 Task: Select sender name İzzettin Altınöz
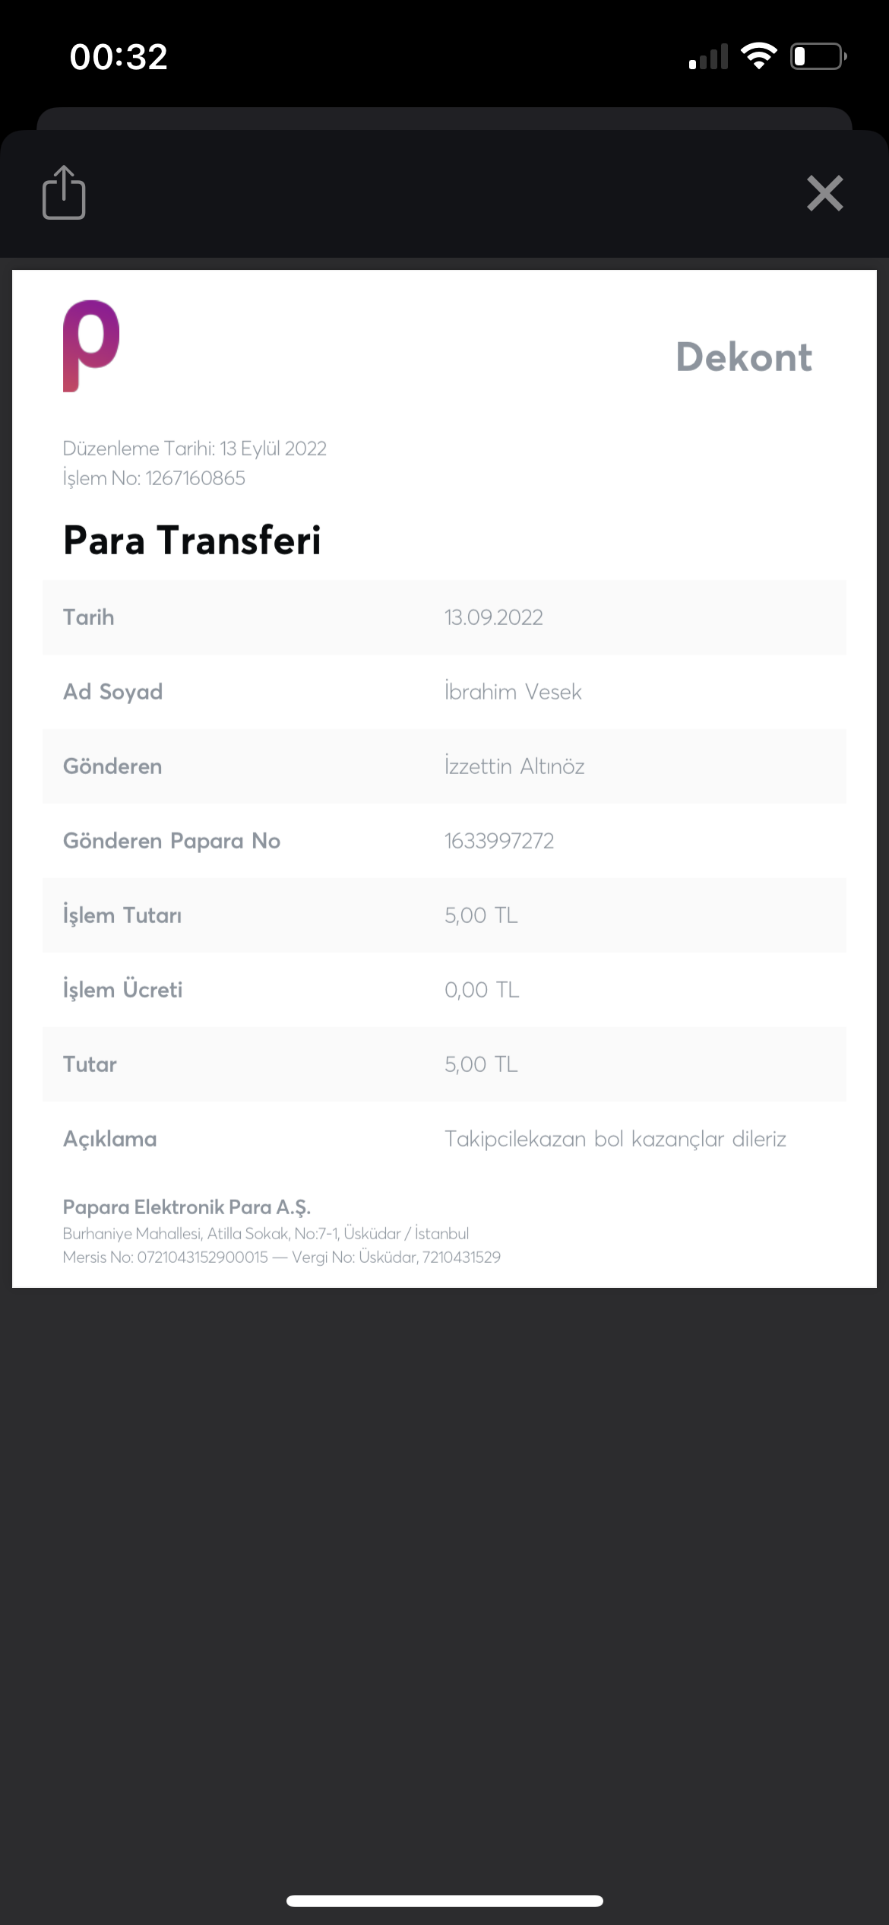(514, 766)
